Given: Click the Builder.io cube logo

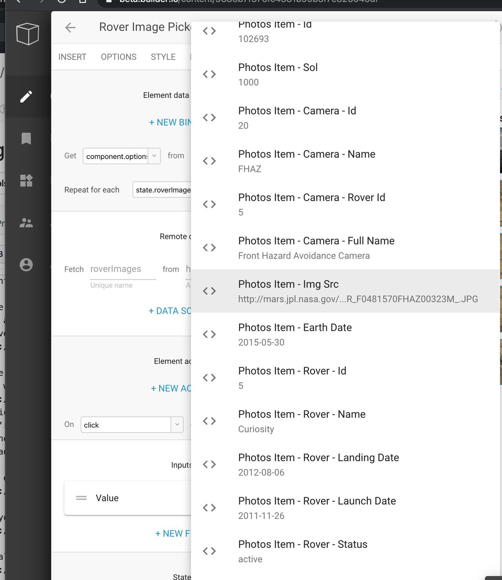Looking at the screenshot, I should coord(27,34).
